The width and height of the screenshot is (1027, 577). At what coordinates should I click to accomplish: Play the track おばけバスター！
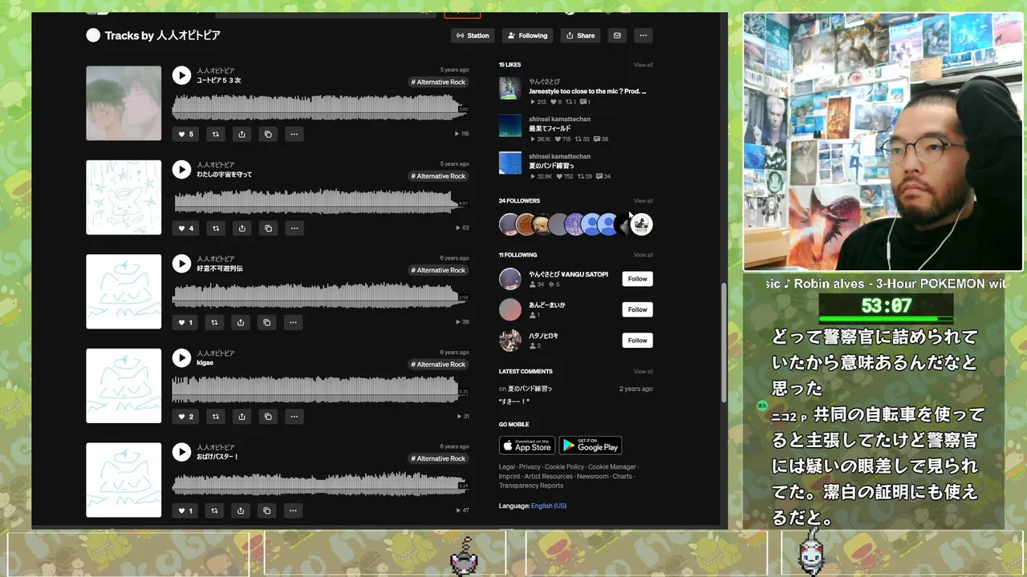181,452
